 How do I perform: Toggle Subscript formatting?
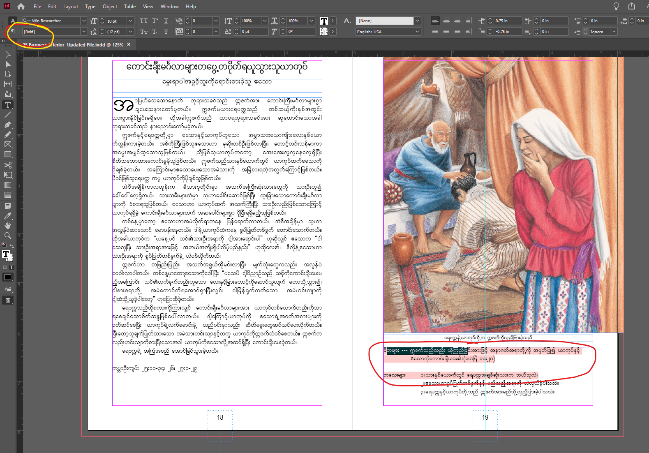coord(155,32)
